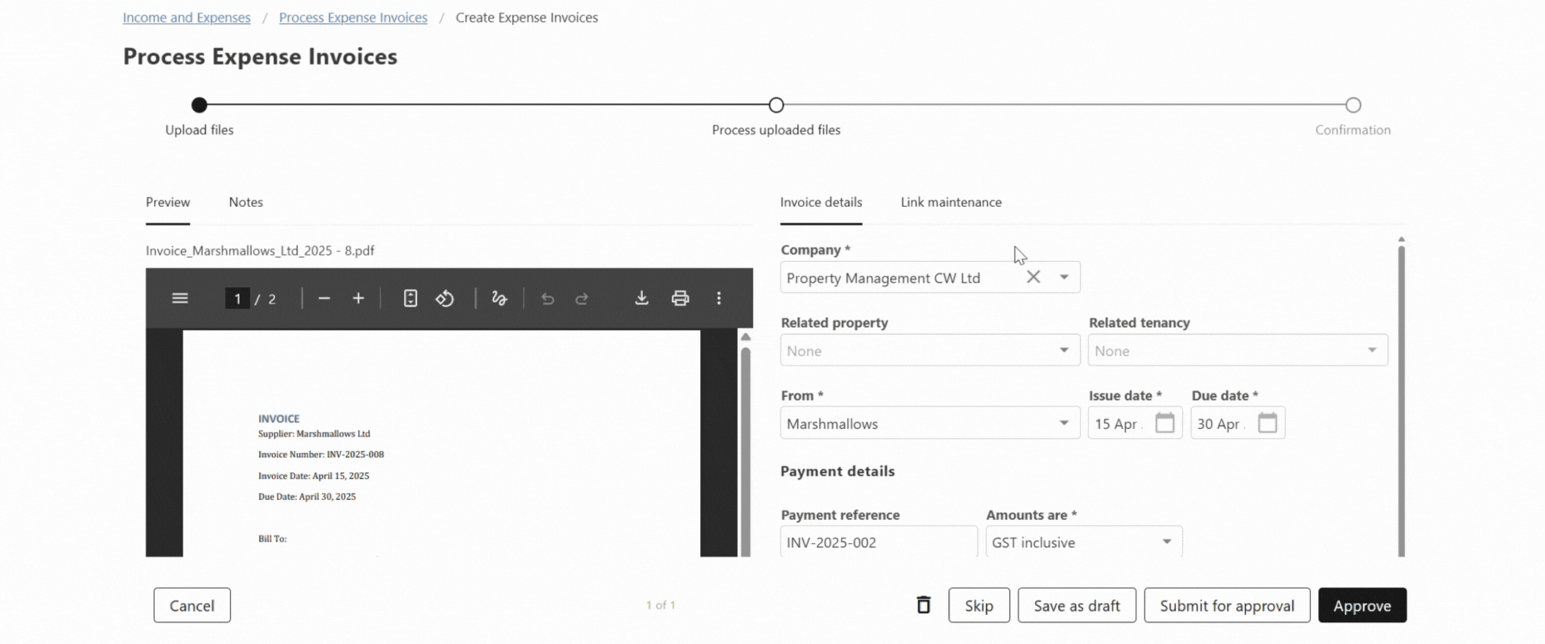This screenshot has width=1545, height=644.
Task: Rotate the PDF document counterclockwise
Action: point(445,299)
